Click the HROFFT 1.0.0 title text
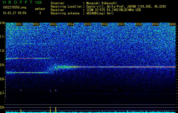This screenshot has height=113, width=178. coord(22,2)
